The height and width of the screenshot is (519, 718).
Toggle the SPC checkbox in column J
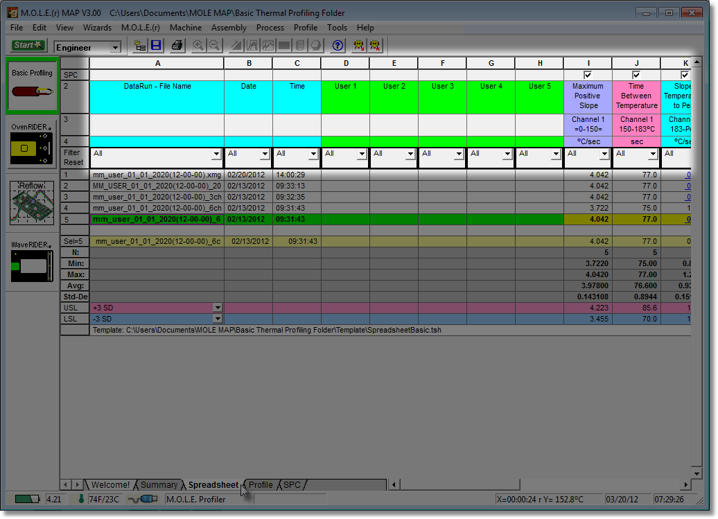pos(636,75)
